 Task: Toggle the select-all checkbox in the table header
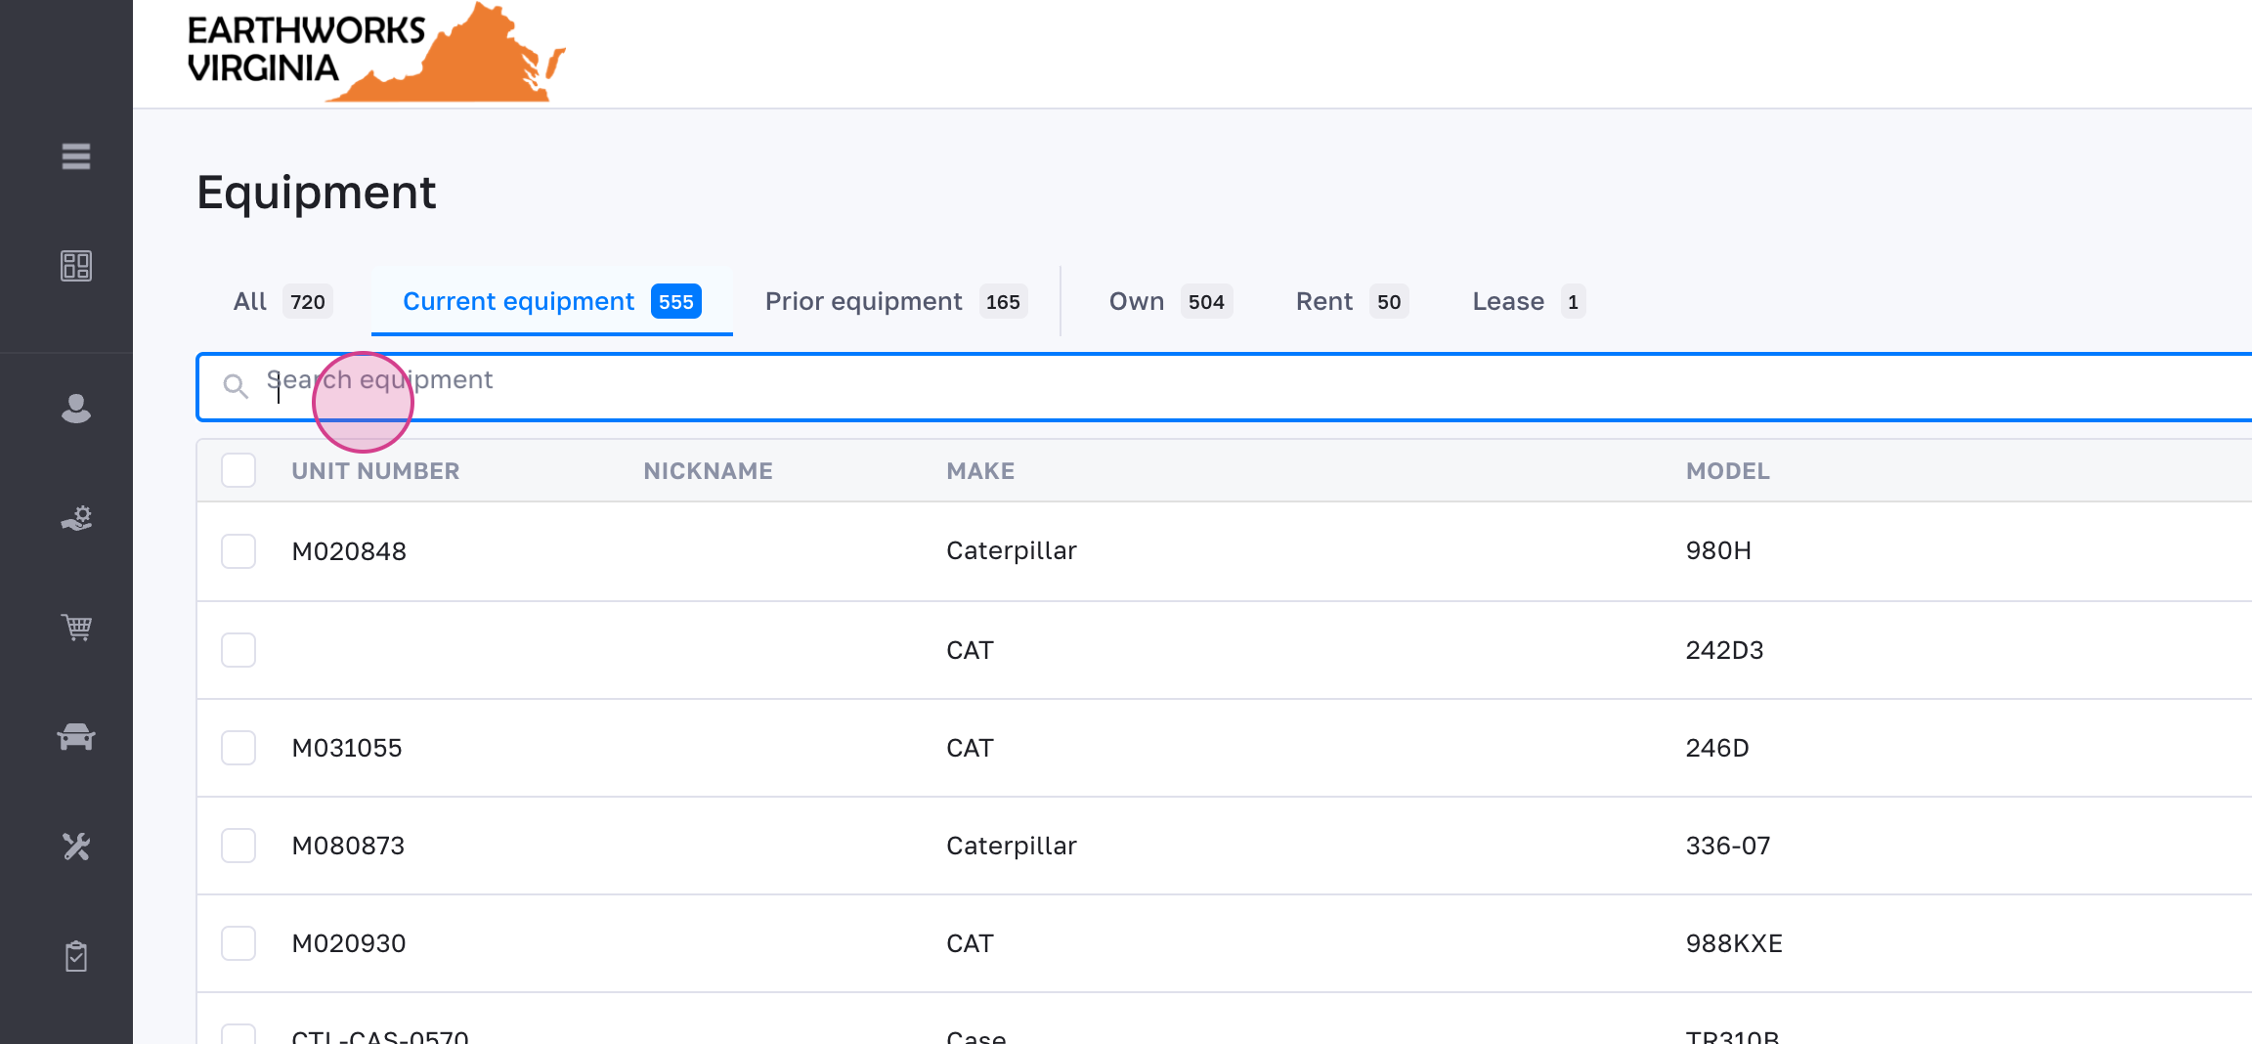coord(238,470)
